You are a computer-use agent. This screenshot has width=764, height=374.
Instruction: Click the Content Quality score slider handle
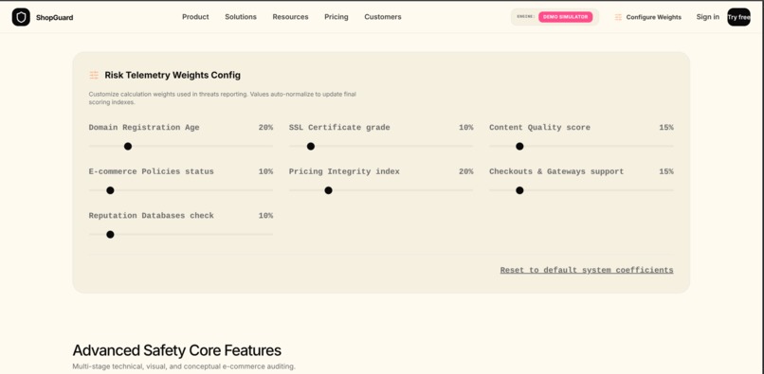[x=519, y=146]
